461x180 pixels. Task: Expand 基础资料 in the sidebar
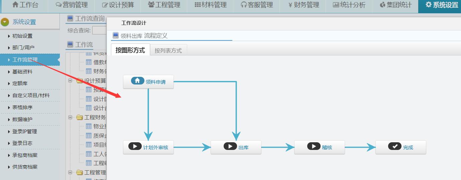point(22,72)
